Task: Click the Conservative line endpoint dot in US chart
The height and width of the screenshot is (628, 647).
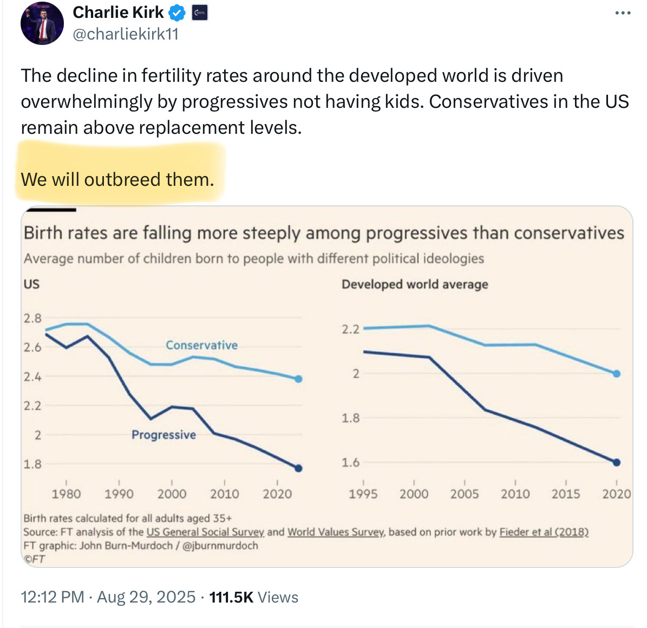Action: point(299,379)
